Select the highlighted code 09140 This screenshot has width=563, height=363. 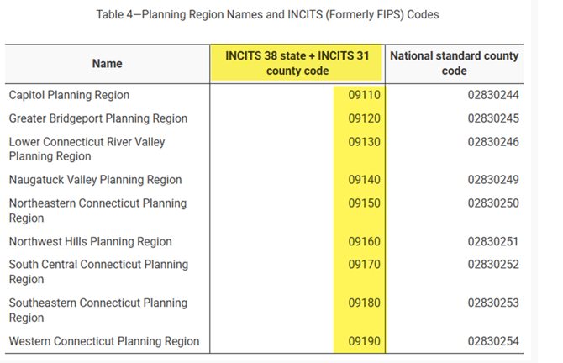click(x=364, y=180)
